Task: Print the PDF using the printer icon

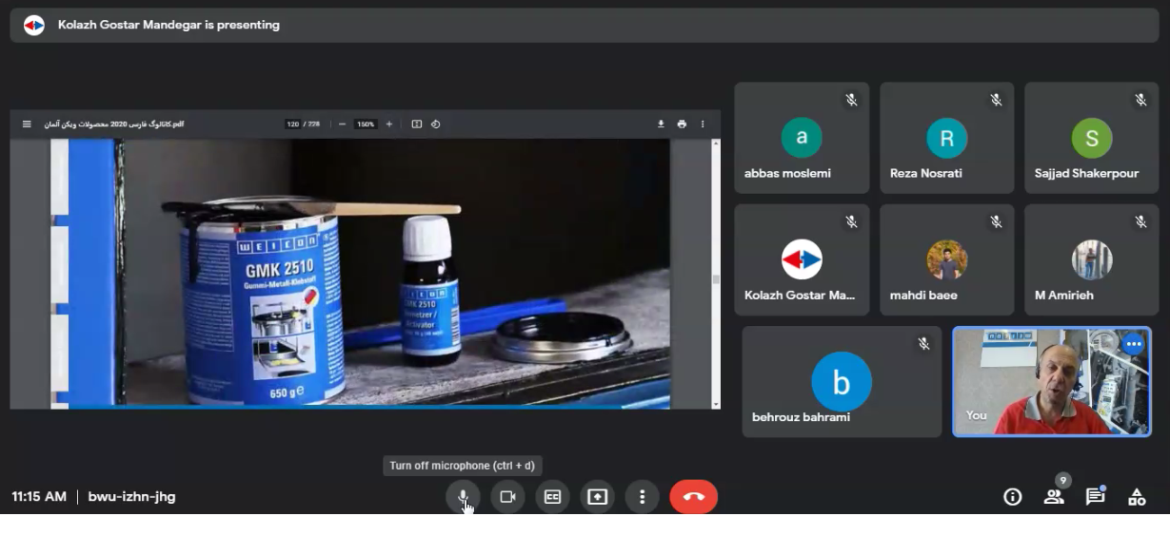Action: point(682,124)
